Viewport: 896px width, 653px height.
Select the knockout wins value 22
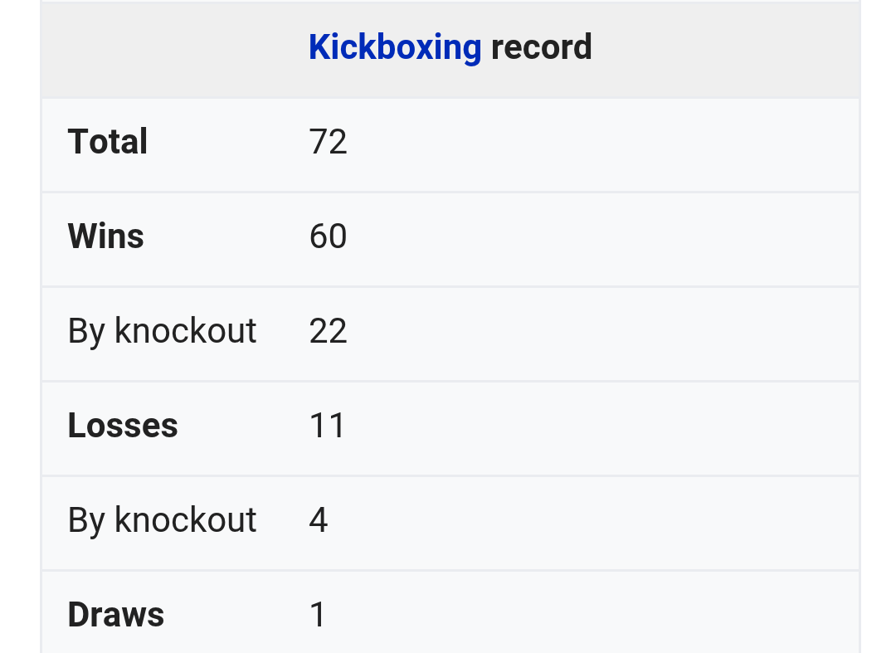pos(328,331)
